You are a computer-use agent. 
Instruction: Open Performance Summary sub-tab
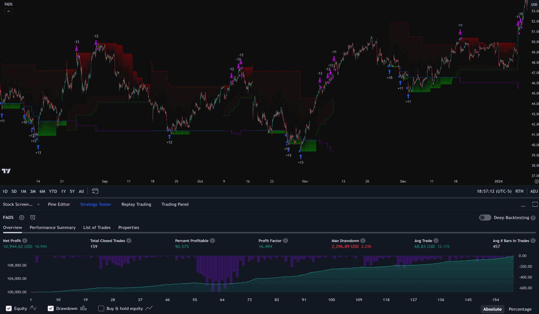(x=53, y=228)
